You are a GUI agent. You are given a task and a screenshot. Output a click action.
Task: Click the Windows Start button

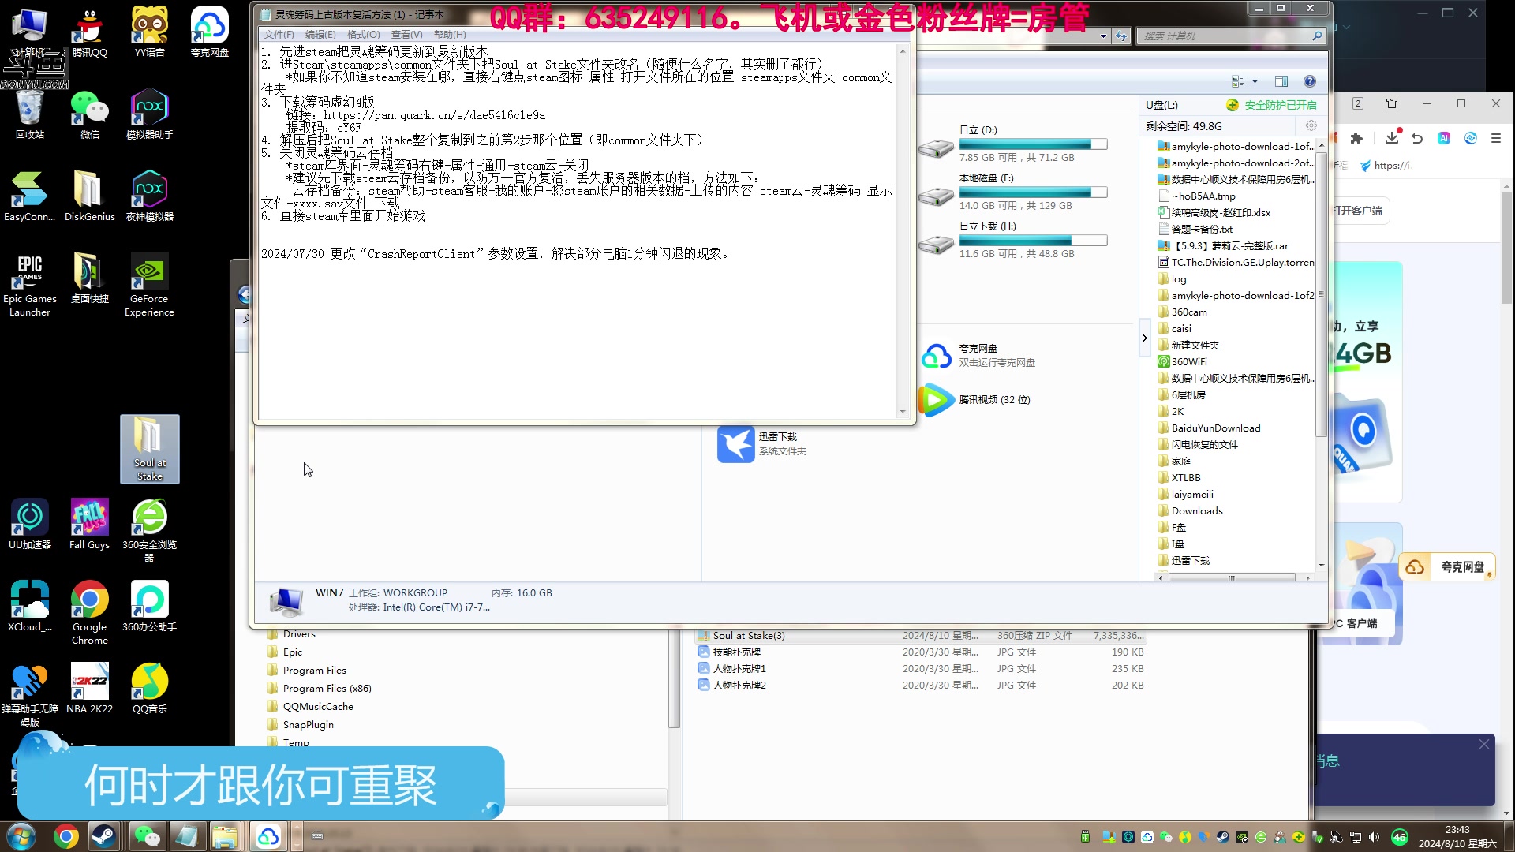(21, 836)
